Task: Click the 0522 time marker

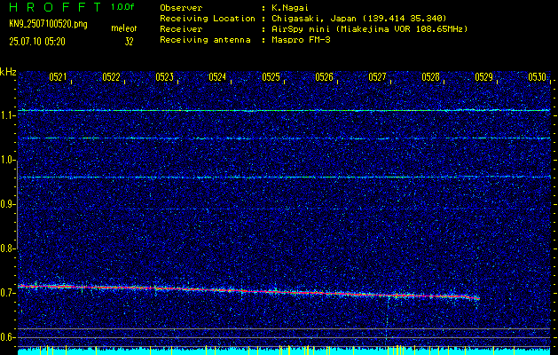Action: coord(111,77)
